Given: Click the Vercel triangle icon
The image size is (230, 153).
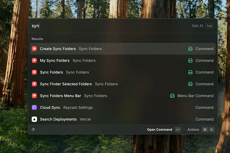Looking at the screenshot, I should (x=34, y=119).
